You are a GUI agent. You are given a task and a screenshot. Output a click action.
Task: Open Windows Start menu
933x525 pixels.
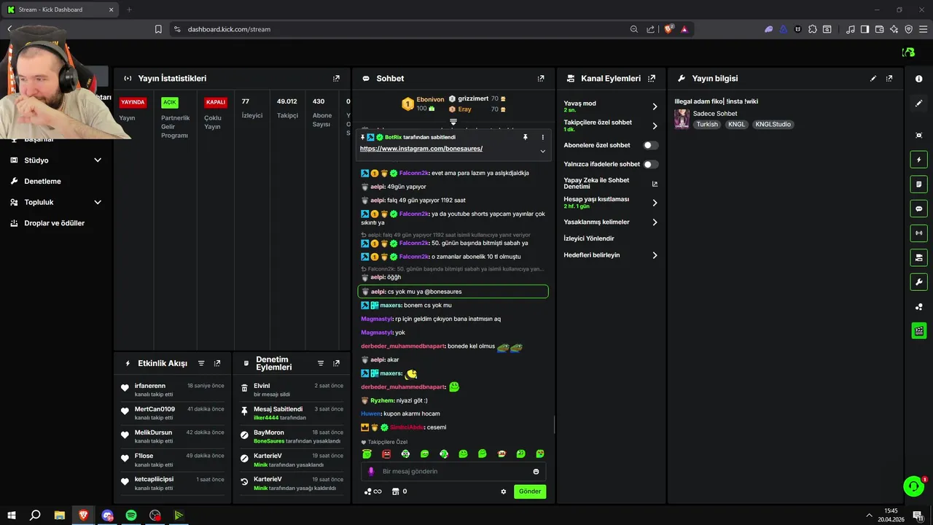click(12, 515)
